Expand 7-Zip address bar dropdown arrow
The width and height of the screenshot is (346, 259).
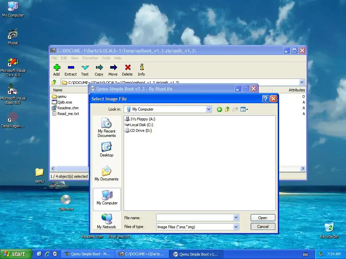(x=302, y=82)
